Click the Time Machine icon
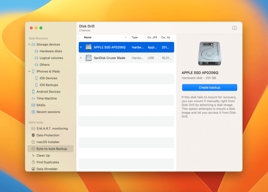 (33, 98)
